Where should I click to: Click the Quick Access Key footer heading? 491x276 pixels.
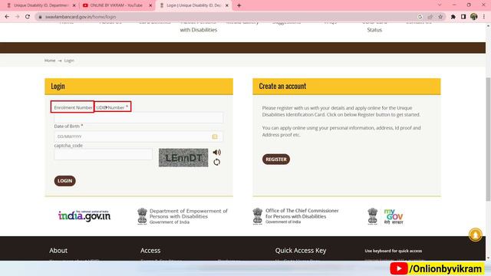coord(301,251)
